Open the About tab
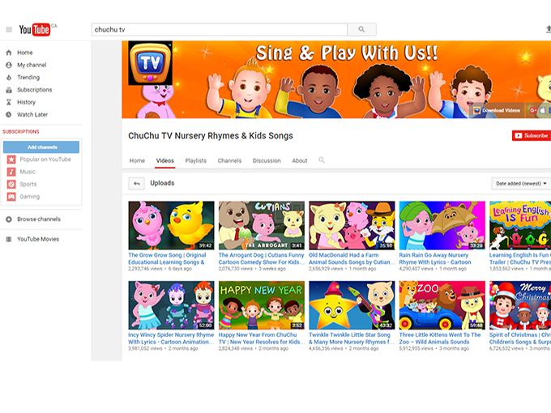 [x=300, y=160]
